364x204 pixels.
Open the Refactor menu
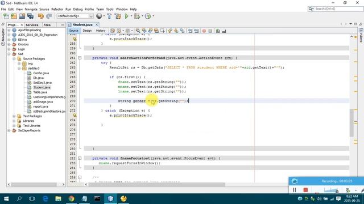57,9
